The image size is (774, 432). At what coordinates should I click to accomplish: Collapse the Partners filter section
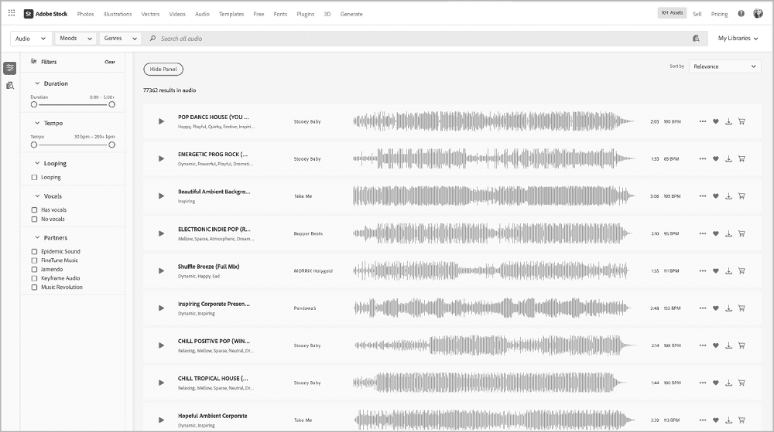point(37,237)
